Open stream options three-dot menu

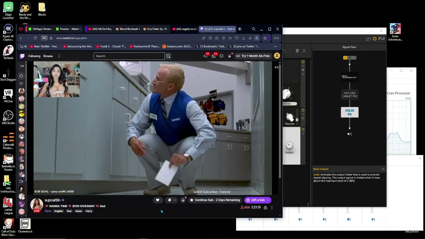[x=272, y=207]
